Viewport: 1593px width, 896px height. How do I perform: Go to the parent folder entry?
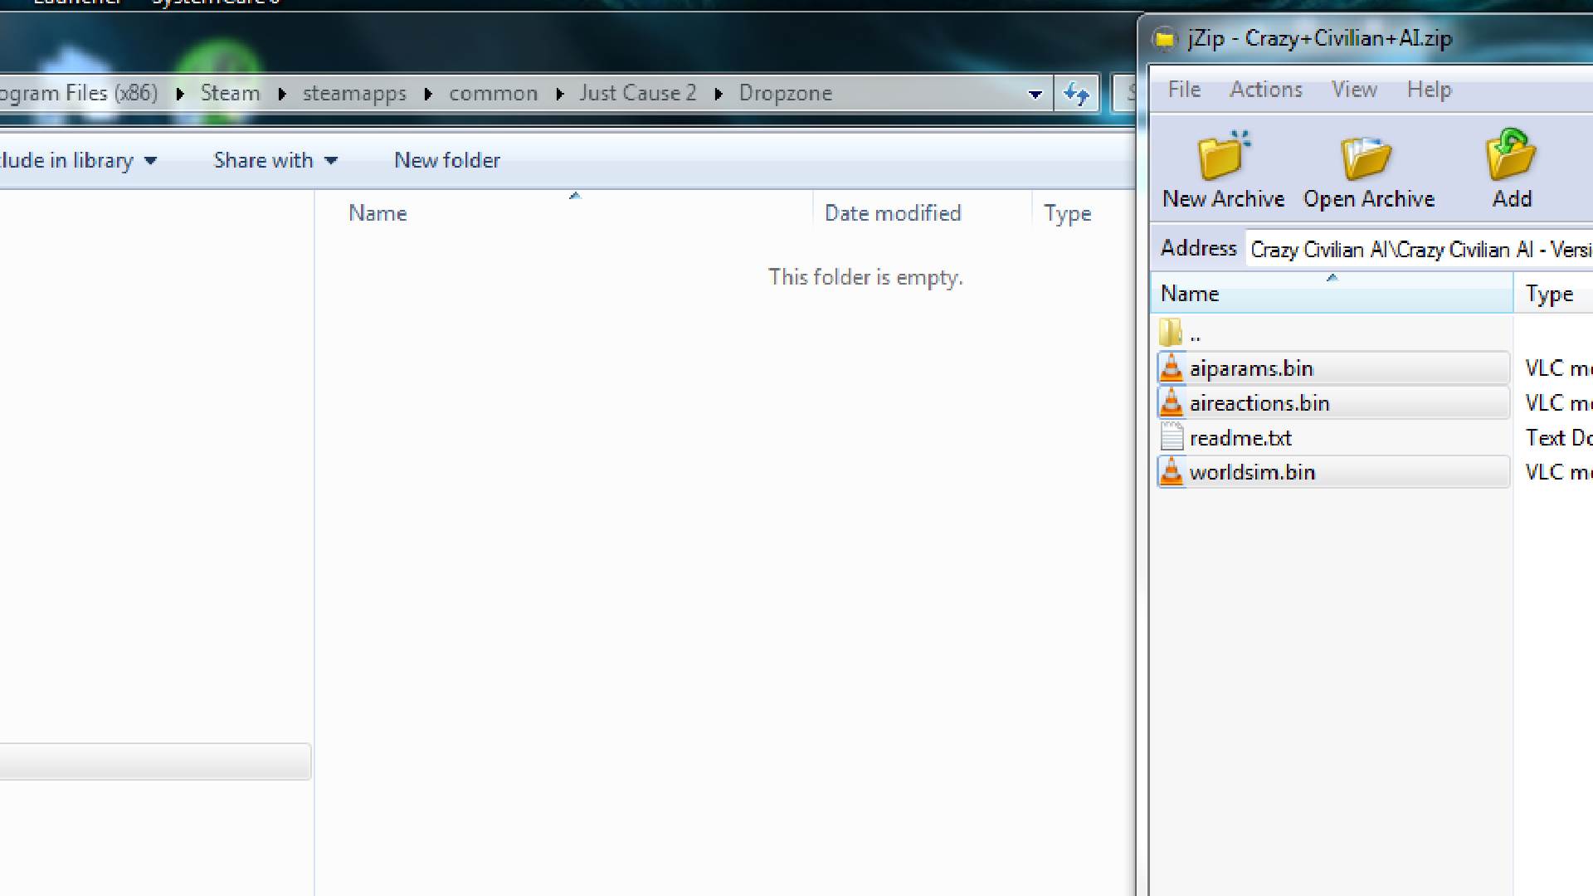(x=1178, y=334)
